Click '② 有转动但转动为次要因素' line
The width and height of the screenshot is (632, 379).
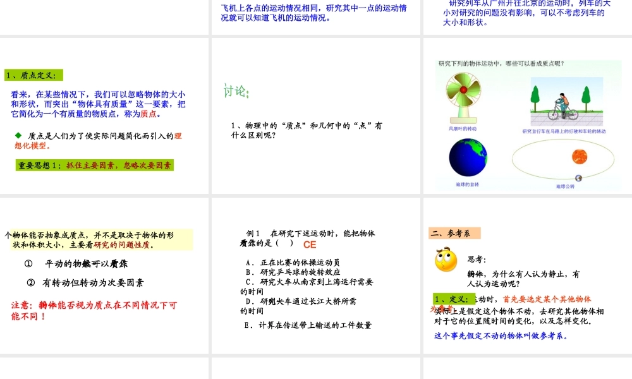[85, 283]
